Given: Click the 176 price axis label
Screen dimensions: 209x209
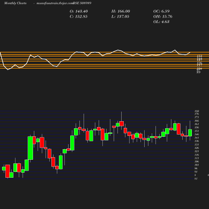Looking at the screenshot, I should (x=196, y=114).
